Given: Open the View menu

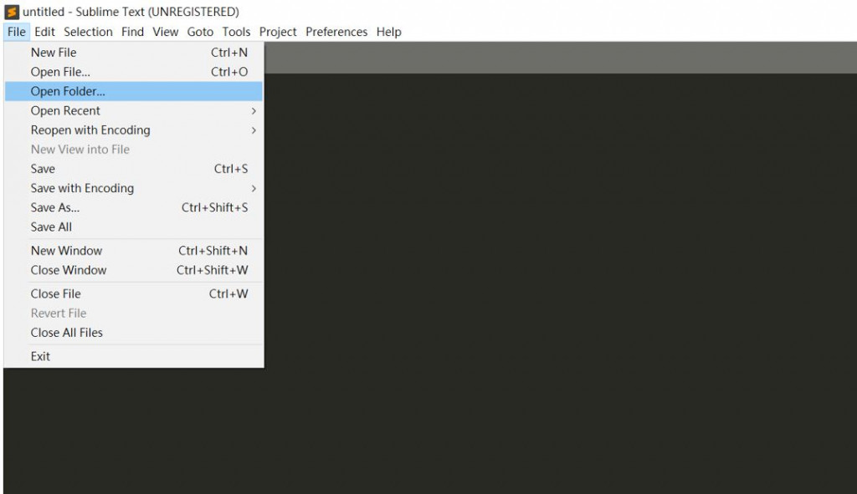Looking at the screenshot, I should pos(165,32).
